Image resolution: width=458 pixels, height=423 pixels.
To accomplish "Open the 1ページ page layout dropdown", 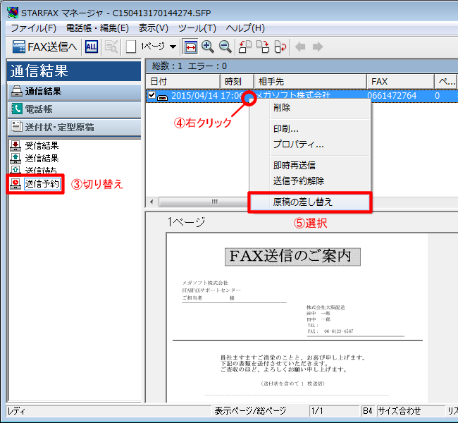I will coord(173,47).
